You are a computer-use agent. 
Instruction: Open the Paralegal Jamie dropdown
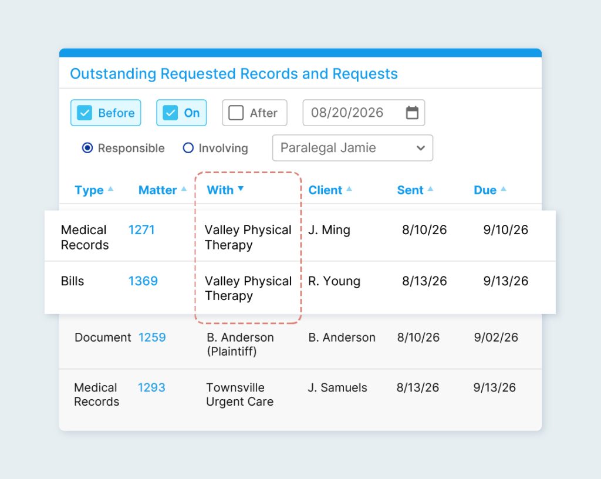[352, 148]
